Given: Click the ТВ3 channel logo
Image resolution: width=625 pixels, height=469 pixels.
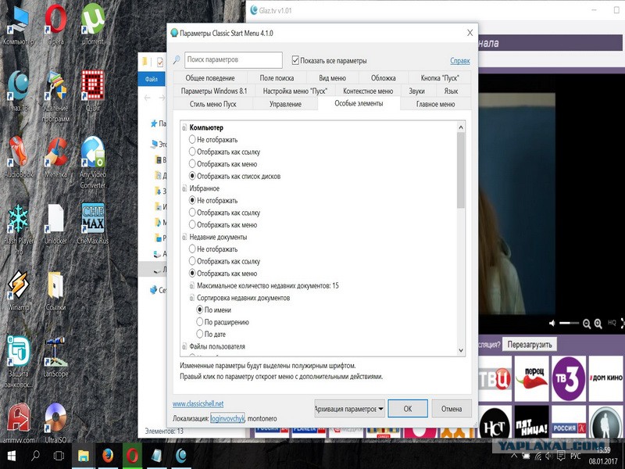Looking at the screenshot, I should point(569,378).
